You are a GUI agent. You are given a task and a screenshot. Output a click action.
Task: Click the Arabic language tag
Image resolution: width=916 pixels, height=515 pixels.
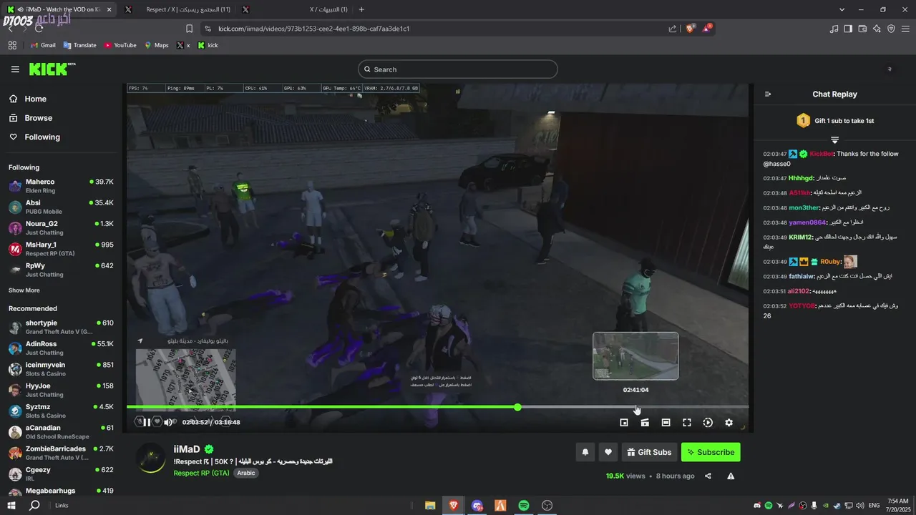click(246, 473)
